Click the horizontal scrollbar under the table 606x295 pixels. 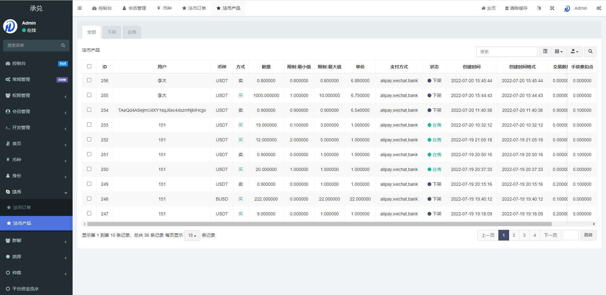click(x=319, y=224)
